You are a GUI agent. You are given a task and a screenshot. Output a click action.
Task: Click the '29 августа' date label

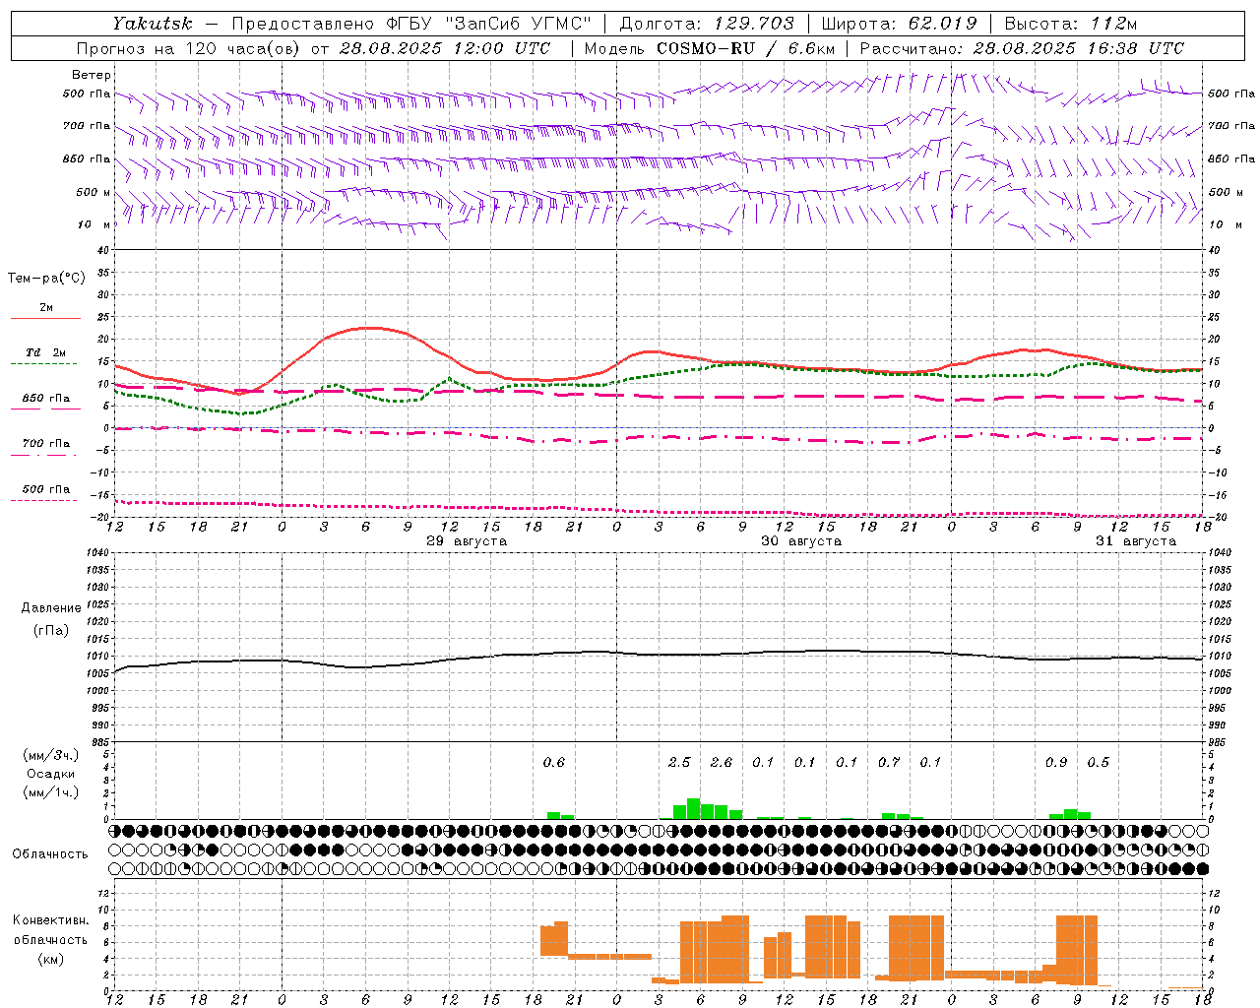467,541
